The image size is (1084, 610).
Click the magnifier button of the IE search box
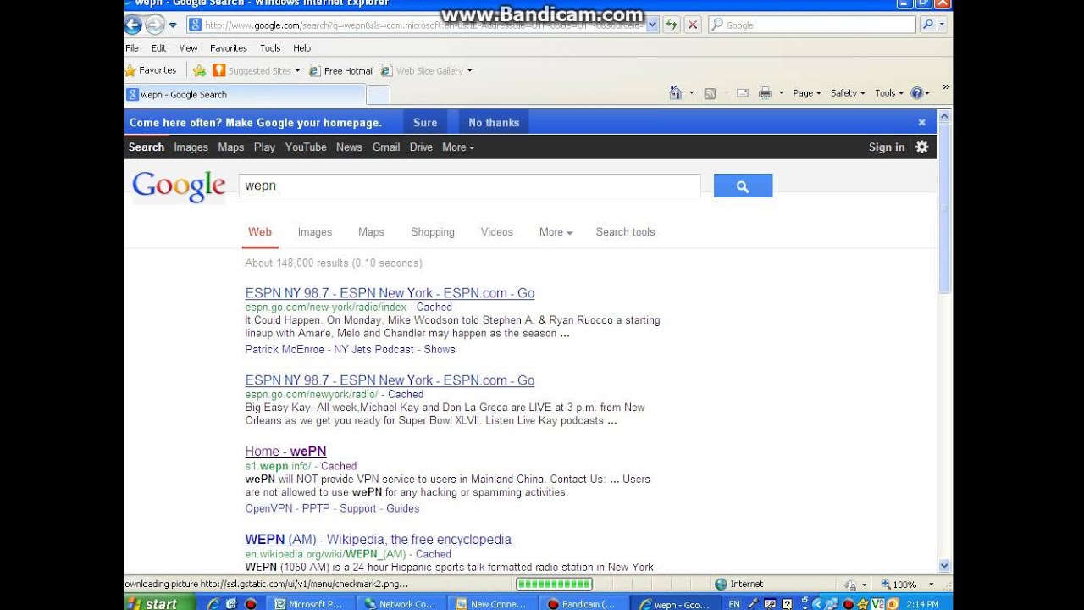click(x=926, y=25)
